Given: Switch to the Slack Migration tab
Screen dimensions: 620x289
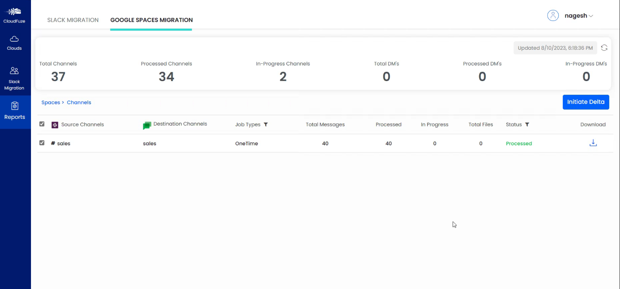Looking at the screenshot, I should (x=73, y=20).
